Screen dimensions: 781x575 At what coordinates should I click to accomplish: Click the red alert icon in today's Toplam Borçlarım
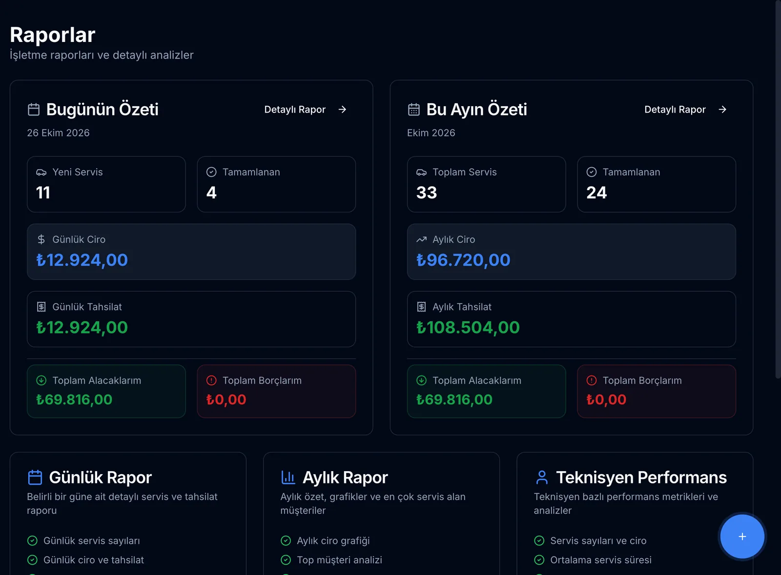[x=211, y=380]
